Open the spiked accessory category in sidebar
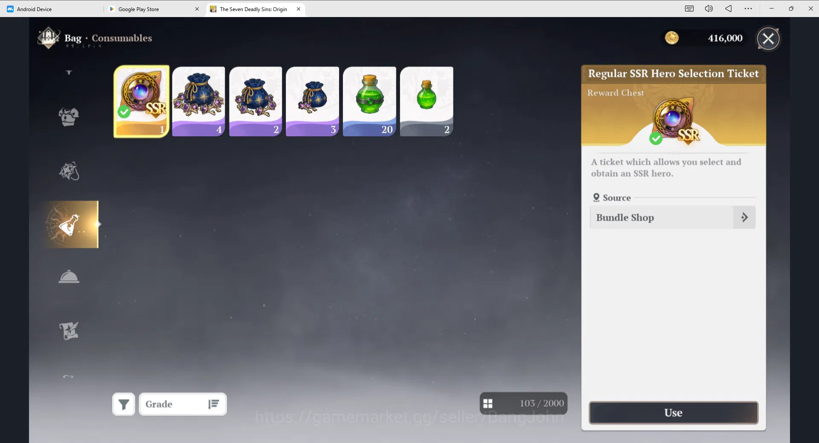 click(x=69, y=171)
